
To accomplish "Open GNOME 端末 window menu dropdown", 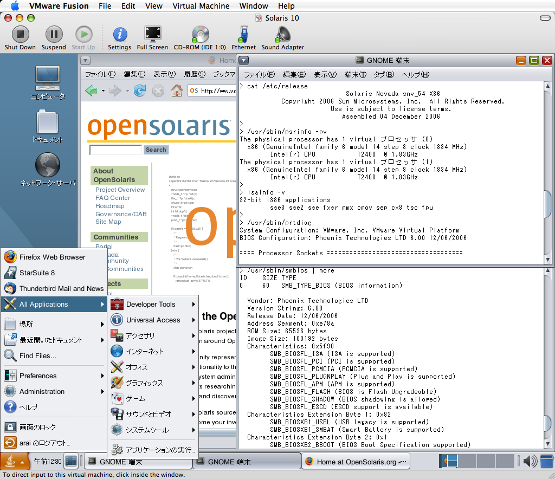I will tap(243, 61).
